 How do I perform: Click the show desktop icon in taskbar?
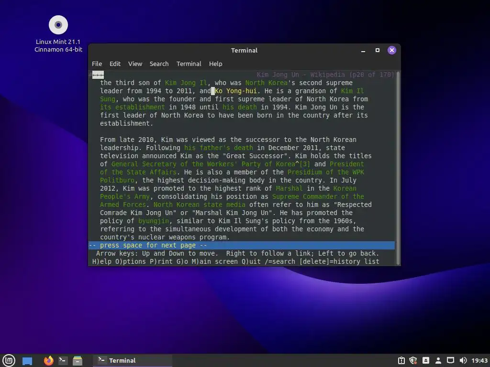click(x=27, y=361)
